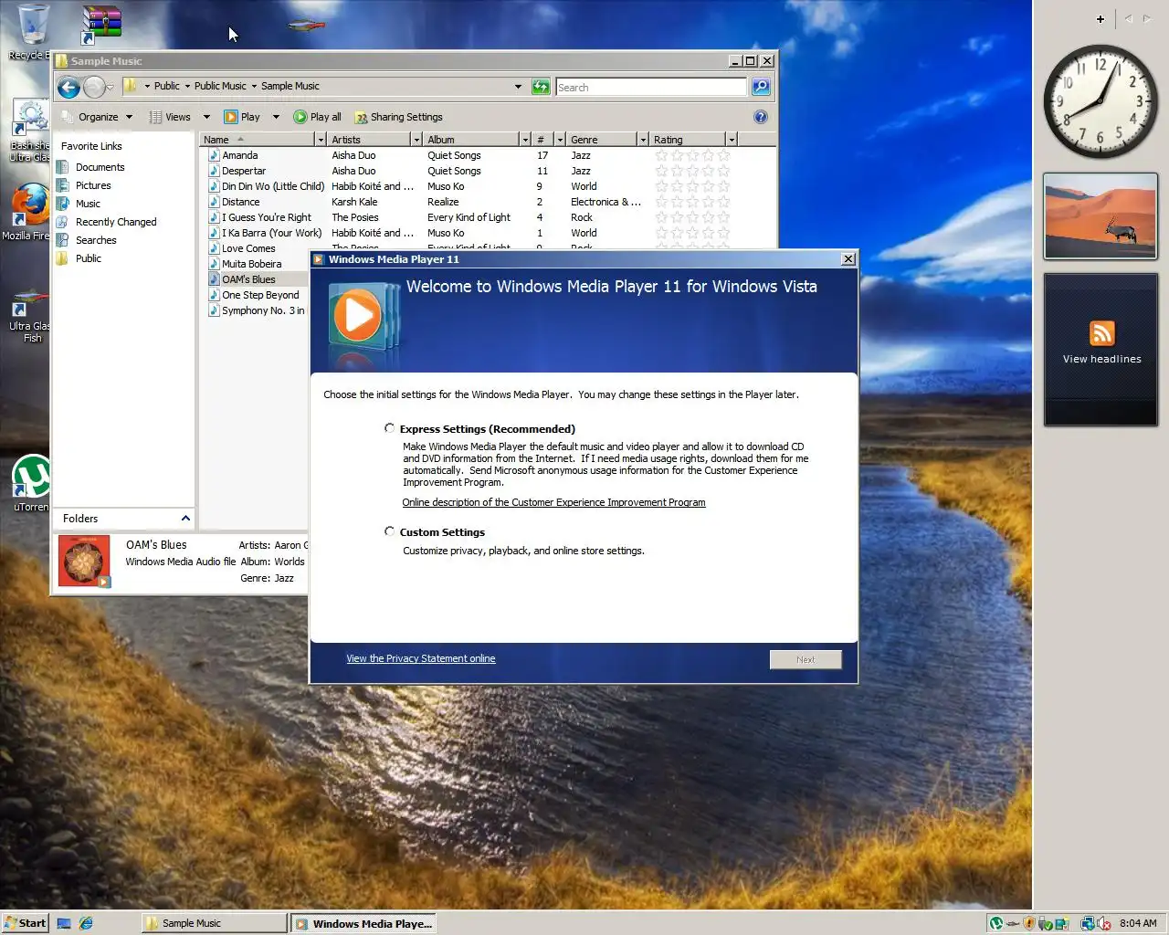
Task: Open the Explorer Help question mark icon
Action: pyautogui.click(x=761, y=117)
